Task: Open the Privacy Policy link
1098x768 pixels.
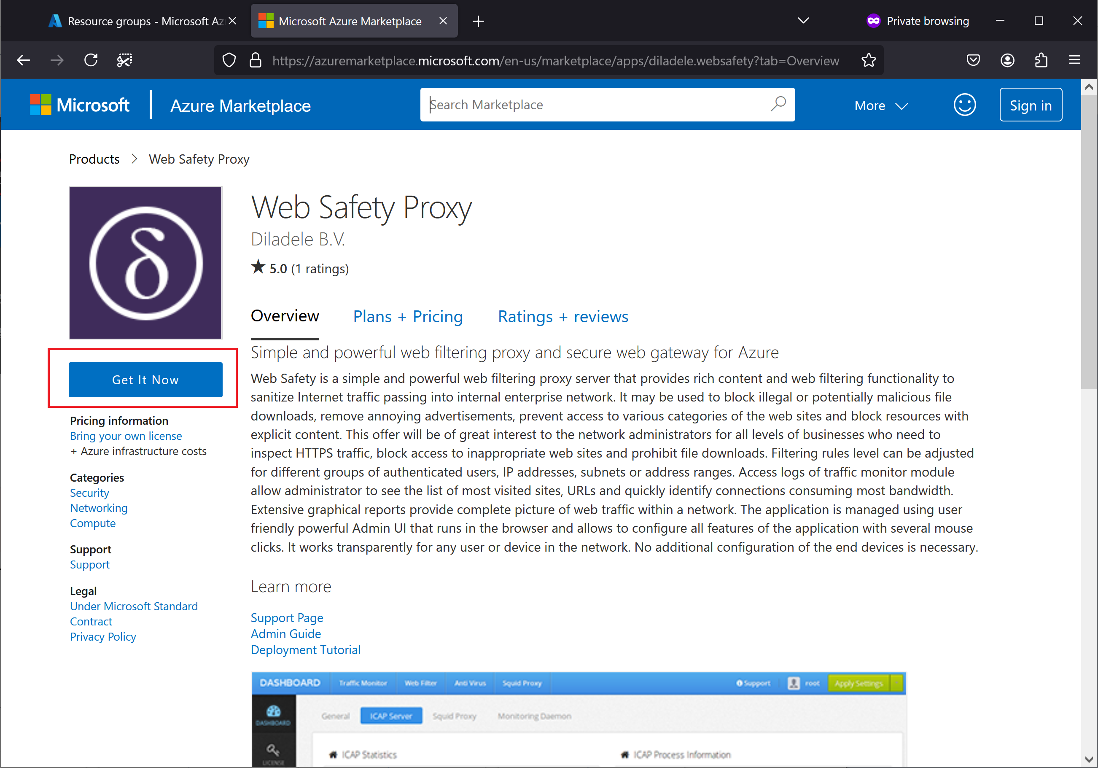Action: [x=103, y=637]
